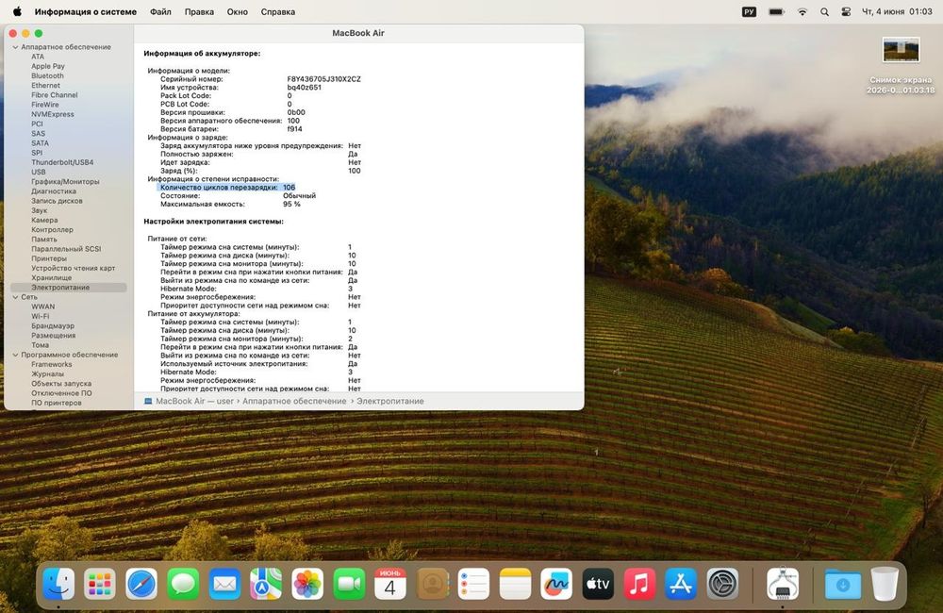Open the Apple menu

tap(17, 11)
